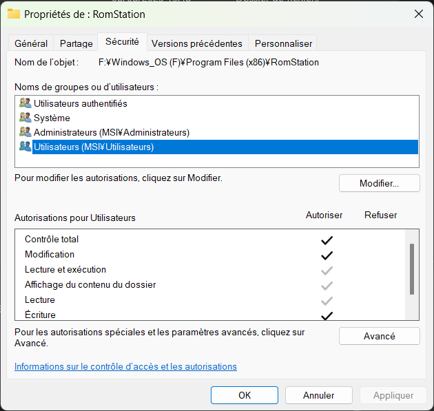The height and width of the screenshot is (411, 434).
Task: Click the Modification allow checkmark
Action: [327, 255]
